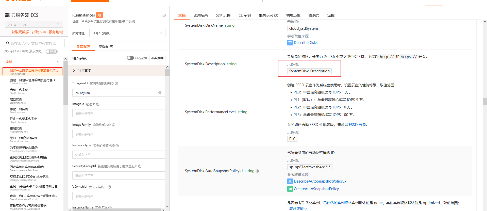
Task: Switch to the call results tab
Action: [x=200, y=15]
